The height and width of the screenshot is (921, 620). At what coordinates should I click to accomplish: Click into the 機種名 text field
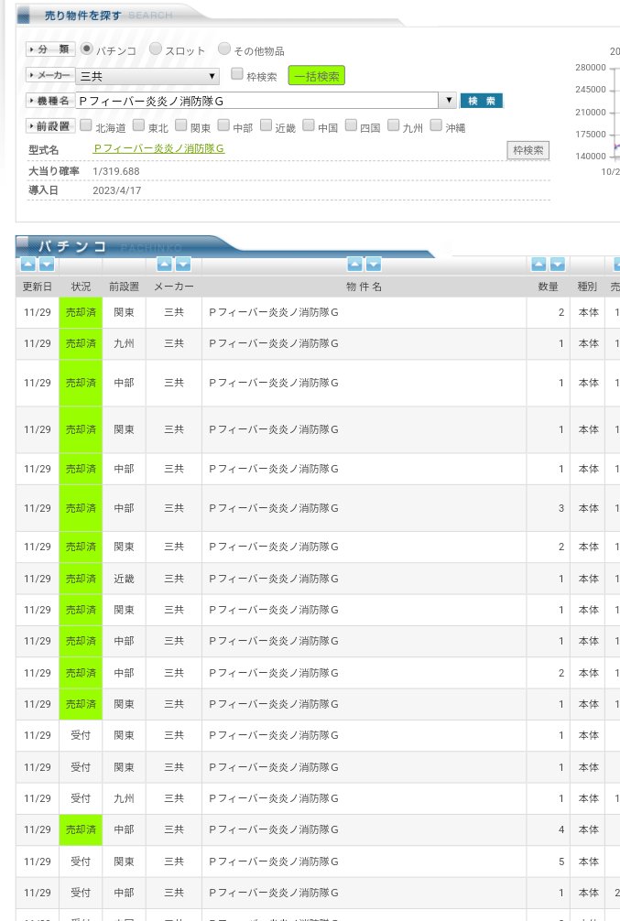(257, 101)
